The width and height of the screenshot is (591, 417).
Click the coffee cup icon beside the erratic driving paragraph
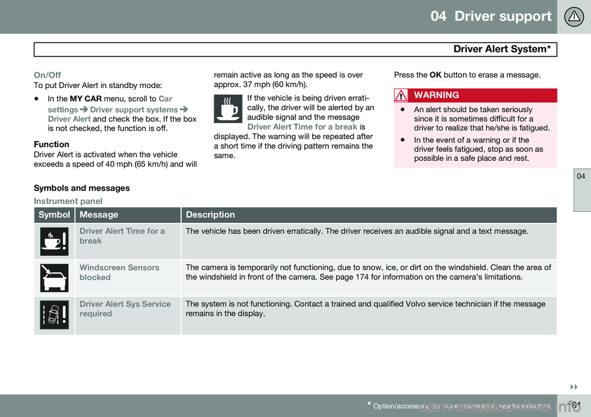pyautogui.click(x=228, y=108)
